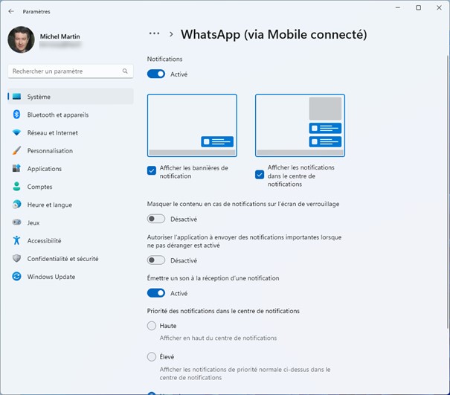Viewport: 450px width, 395px height.
Task: Select Élevé priority radio button
Action: [152, 357]
